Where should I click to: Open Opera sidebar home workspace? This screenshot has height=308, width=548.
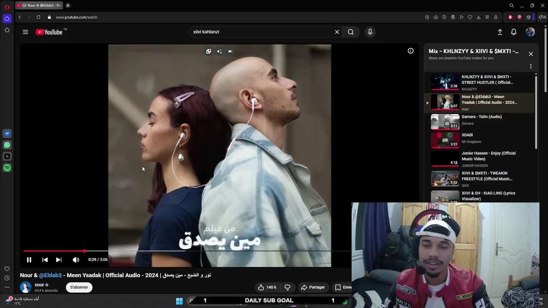pos(7,18)
